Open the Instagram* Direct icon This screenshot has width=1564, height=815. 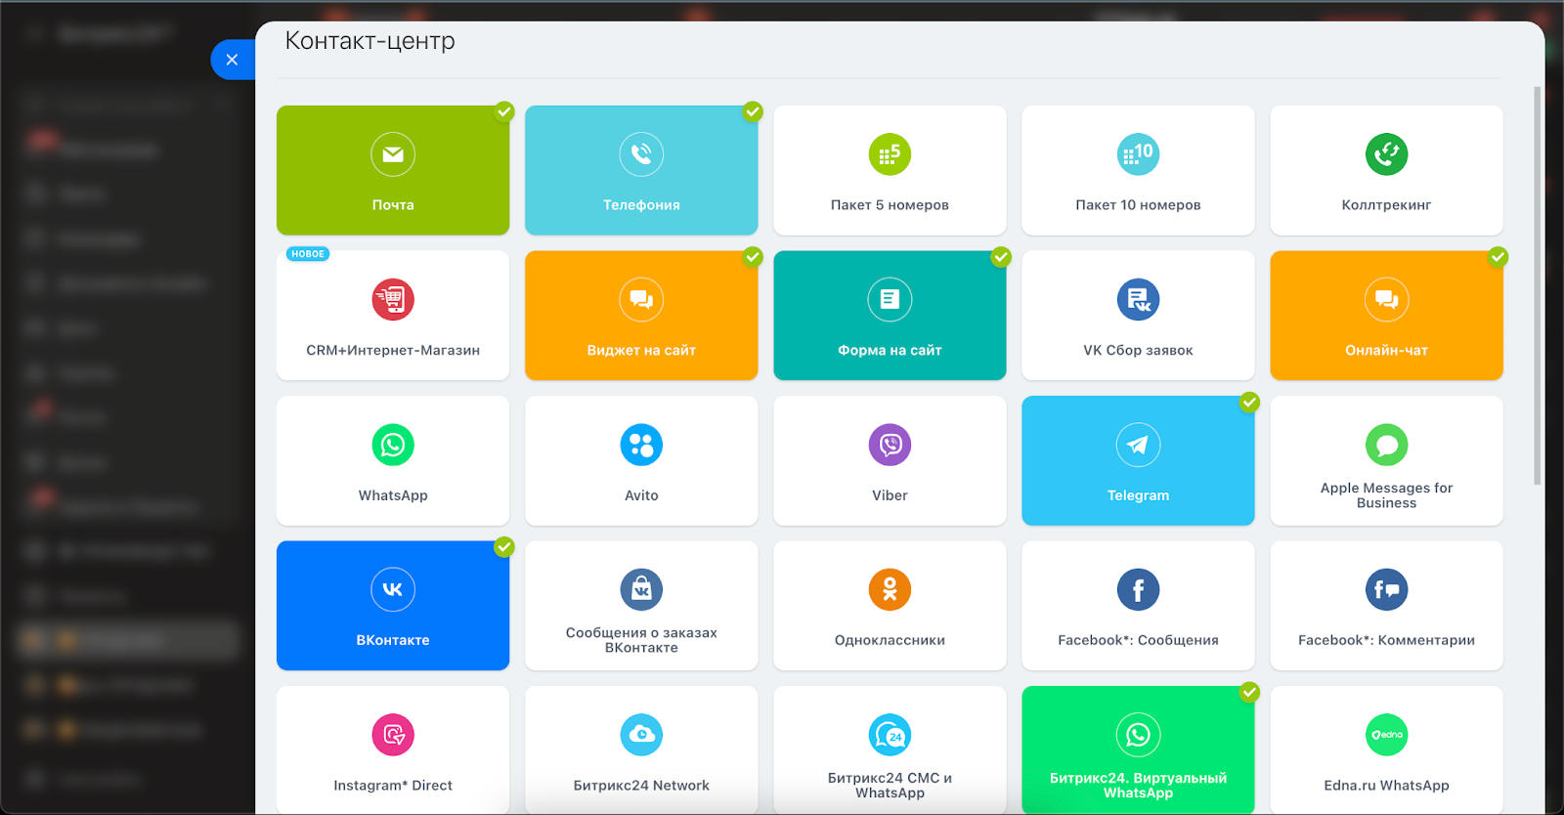pos(393,735)
